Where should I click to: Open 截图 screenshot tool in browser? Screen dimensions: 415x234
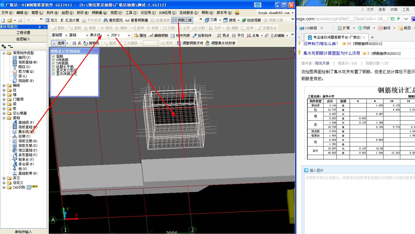point(405,28)
